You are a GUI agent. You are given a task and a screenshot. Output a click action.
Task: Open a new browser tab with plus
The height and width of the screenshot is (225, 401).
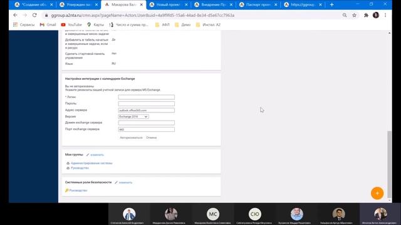coord(331,4)
